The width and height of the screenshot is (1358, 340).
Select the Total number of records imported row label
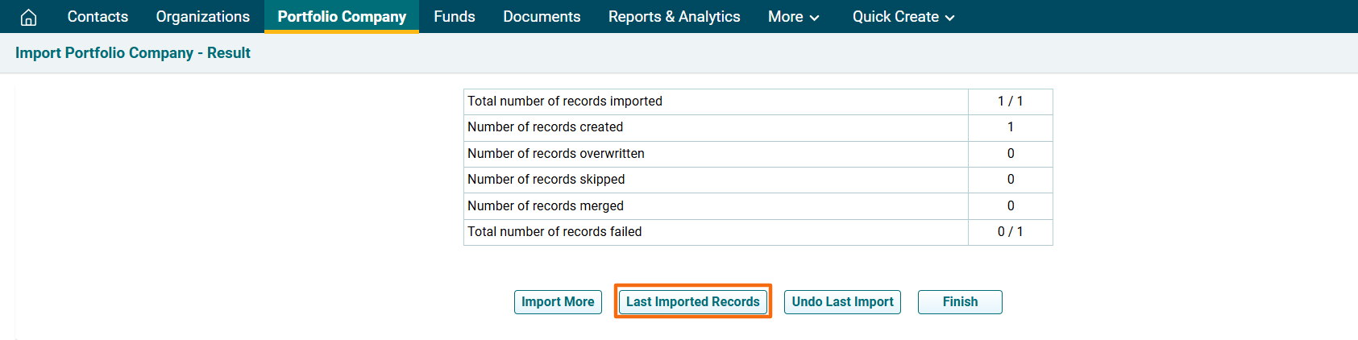click(565, 102)
